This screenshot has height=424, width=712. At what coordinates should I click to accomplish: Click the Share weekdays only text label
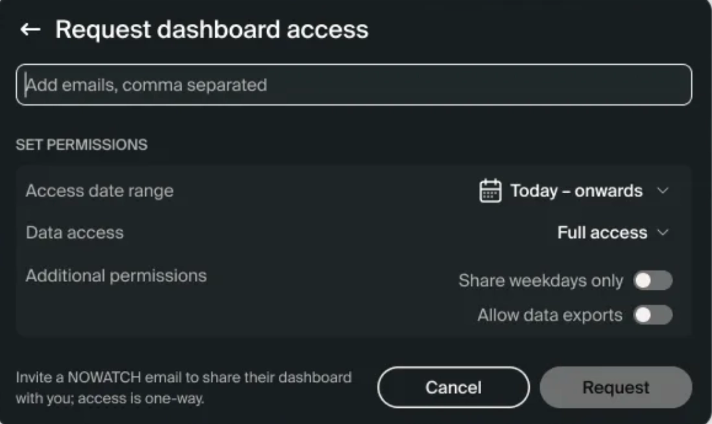(x=541, y=281)
